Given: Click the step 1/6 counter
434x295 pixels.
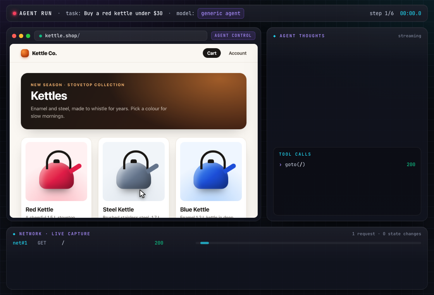Looking at the screenshot, I should (x=382, y=13).
